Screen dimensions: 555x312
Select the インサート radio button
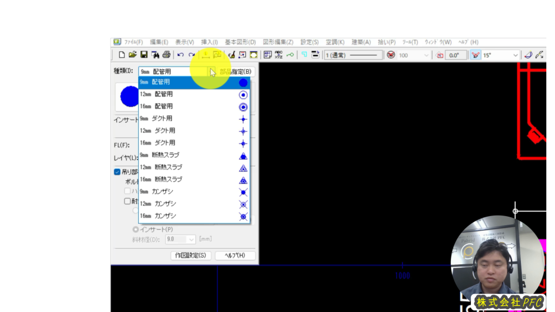point(135,229)
